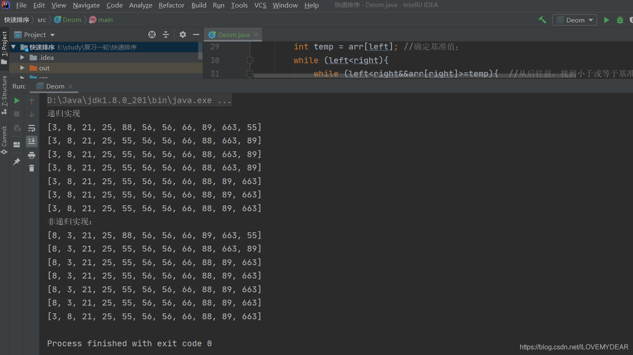
Task: Click the dump threads icon in the Run panel
Action: pos(17,128)
